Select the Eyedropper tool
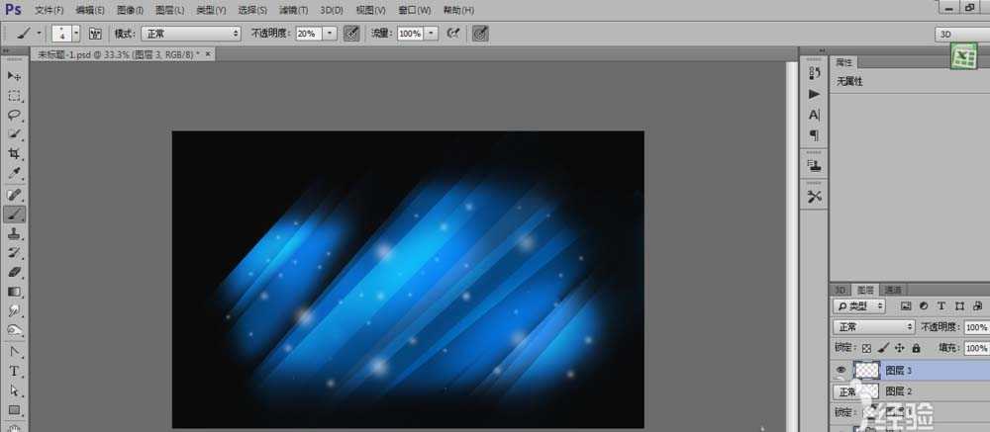 pos(15,173)
